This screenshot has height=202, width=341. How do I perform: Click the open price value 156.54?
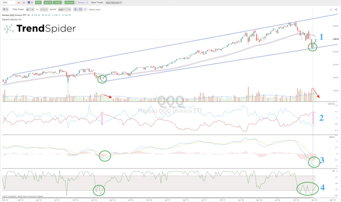point(37,15)
